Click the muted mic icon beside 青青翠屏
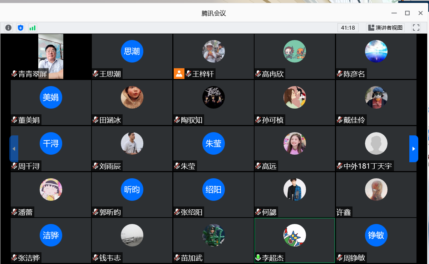Viewport: 429px width, 264px height. (14, 74)
